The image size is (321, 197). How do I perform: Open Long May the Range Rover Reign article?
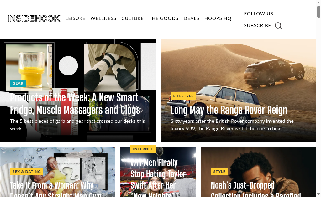pos(229,110)
